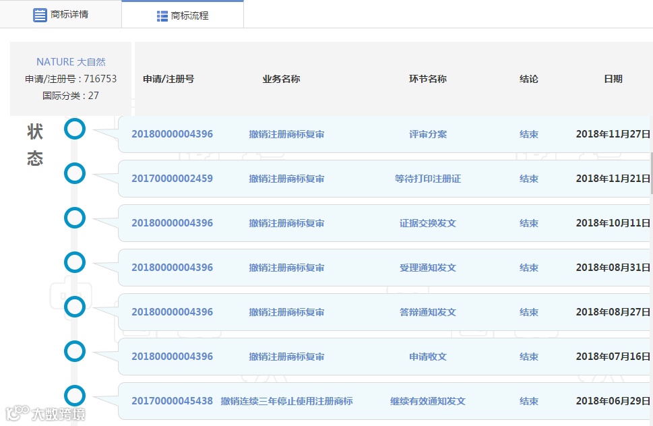
Task: Click 继续有效通知发文 step name
Action: tap(428, 402)
